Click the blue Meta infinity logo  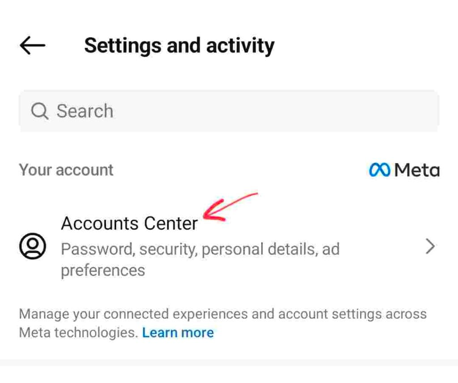tap(379, 170)
